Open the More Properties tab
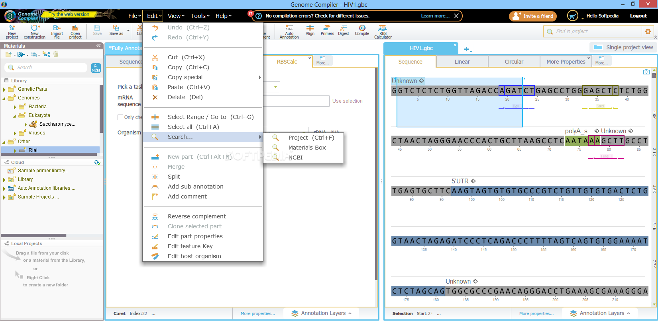Viewport: 658px width, 321px height. 566,62
